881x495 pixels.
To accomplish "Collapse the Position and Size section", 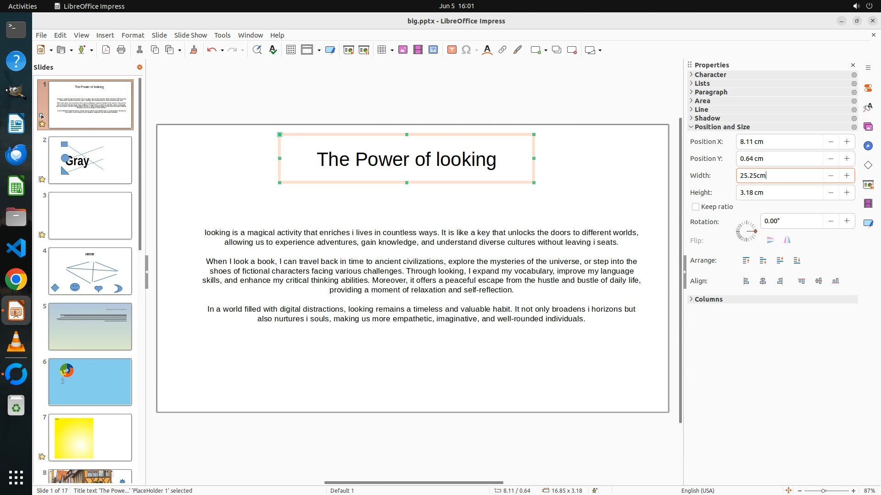I will [722, 127].
